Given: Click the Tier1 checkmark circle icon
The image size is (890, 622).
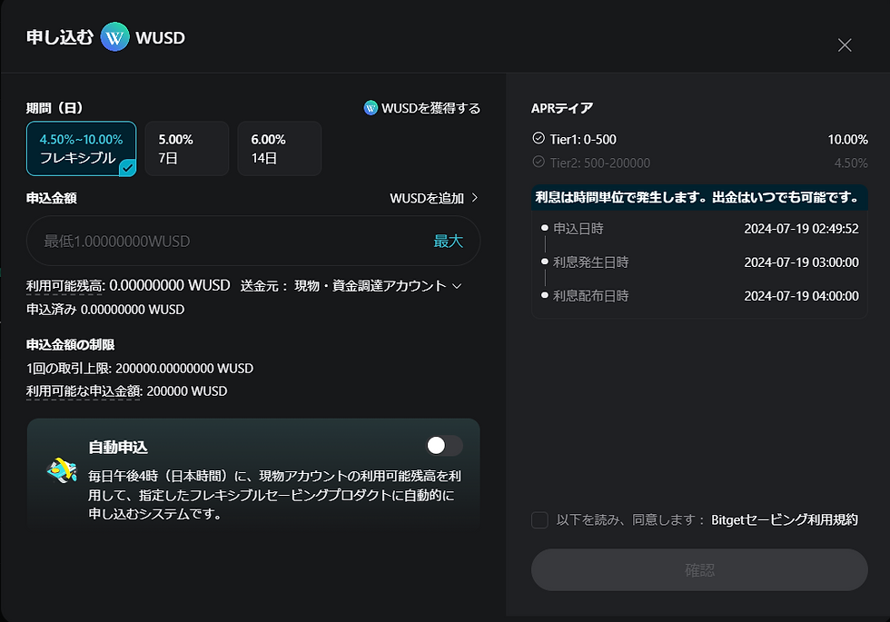Looking at the screenshot, I should (539, 139).
